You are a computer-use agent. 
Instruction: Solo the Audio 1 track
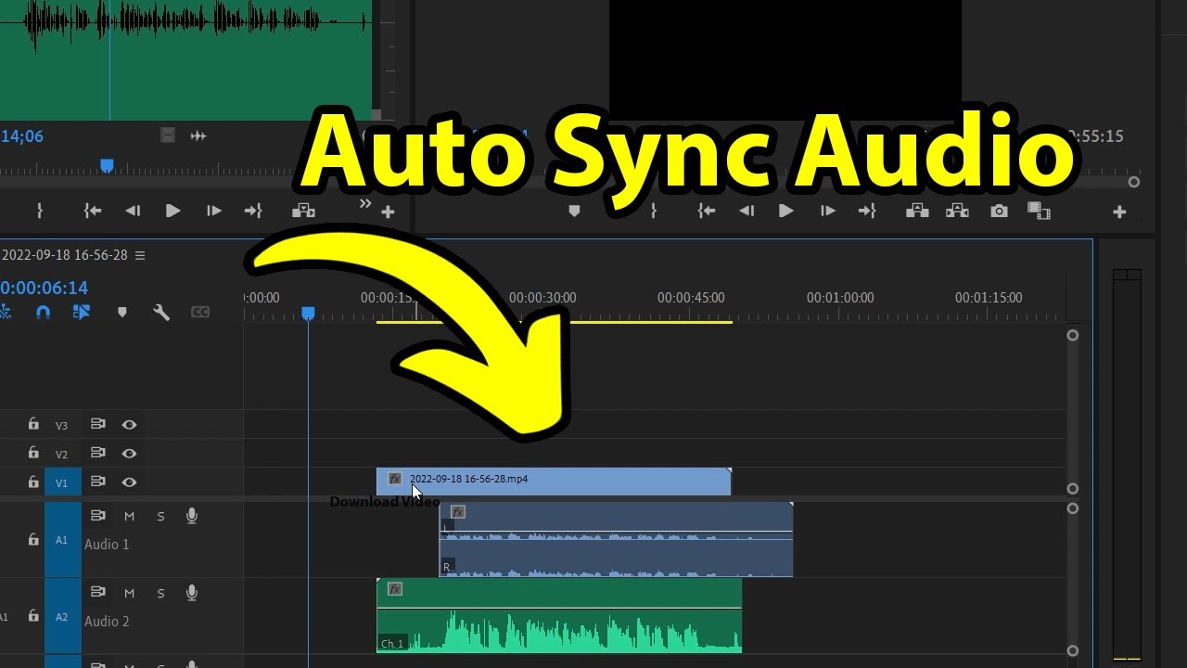click(160, 516)
